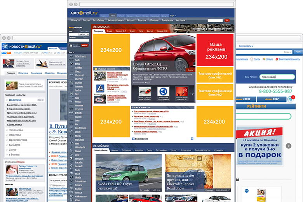Click the globe logo icon in the News window

point(5,46)
